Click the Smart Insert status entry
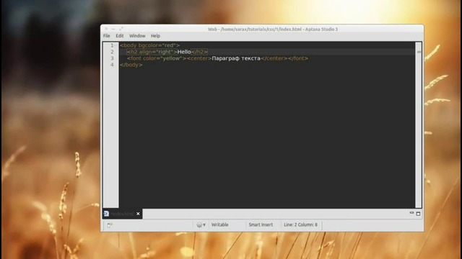The image size is (462, 259). (261, 224)
